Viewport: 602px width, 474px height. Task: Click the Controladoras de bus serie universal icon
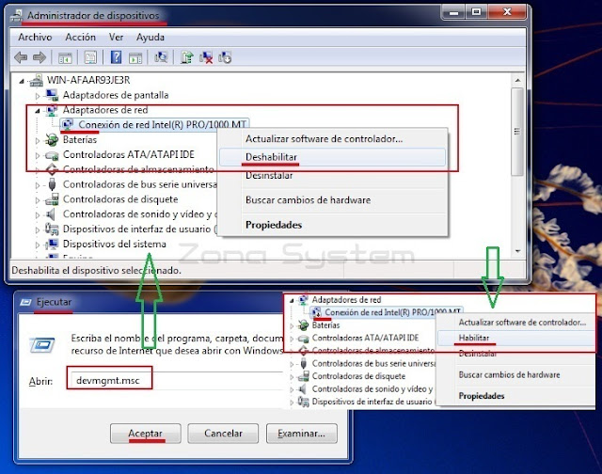tap(53, 184)
